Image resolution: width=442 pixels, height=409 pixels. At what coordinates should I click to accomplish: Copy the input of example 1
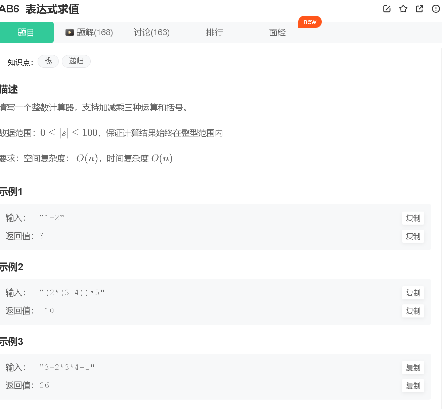coord(413,218)
